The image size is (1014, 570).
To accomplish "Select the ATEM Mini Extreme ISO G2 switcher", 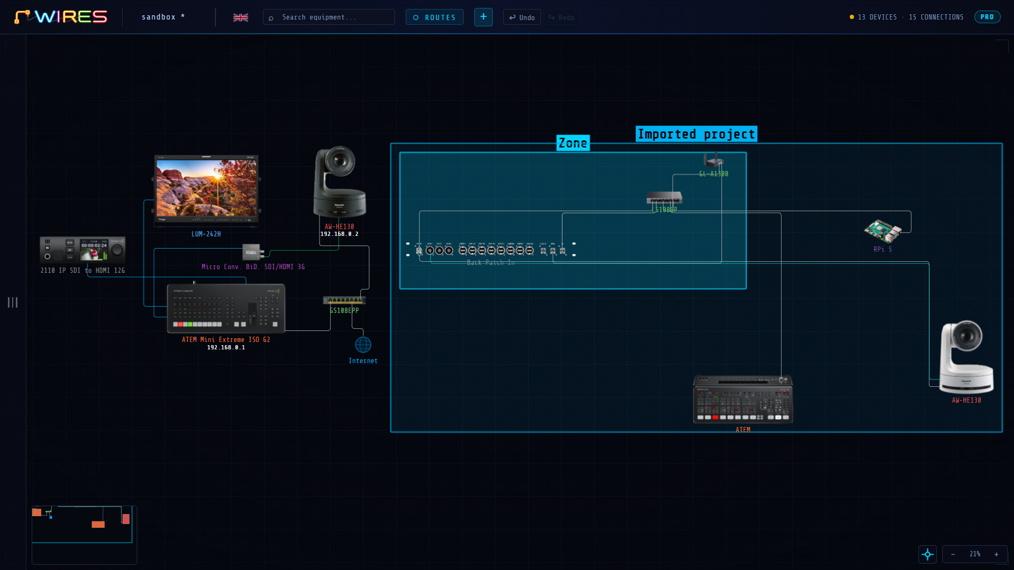I will pos(226,309).
